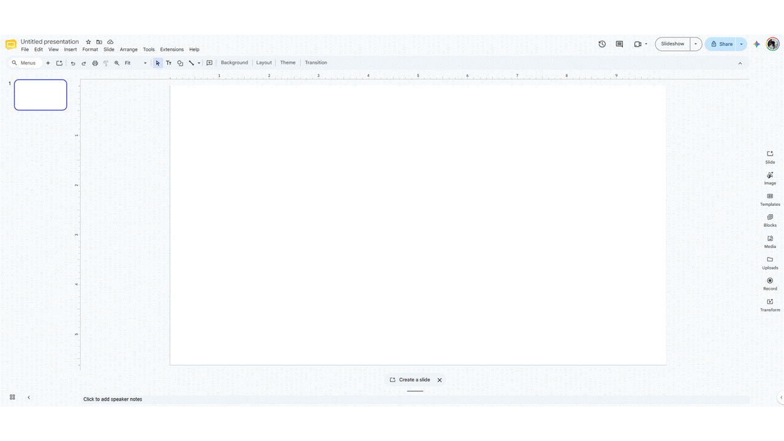Click the add comment icon
Viewport: 784px width, 441px height.
209,63
